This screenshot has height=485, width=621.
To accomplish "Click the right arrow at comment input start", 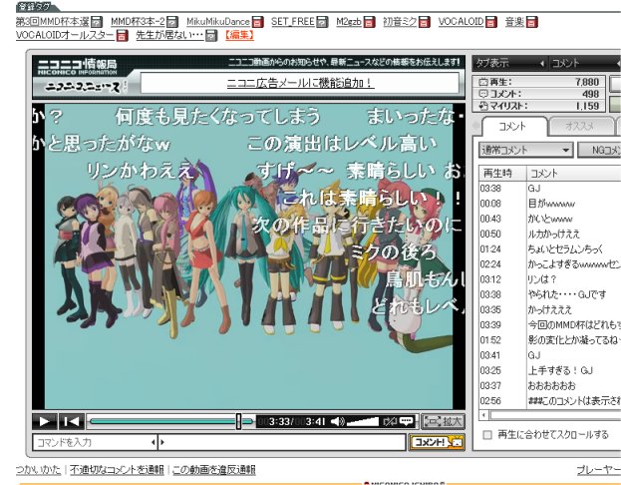I will point(162,442).
